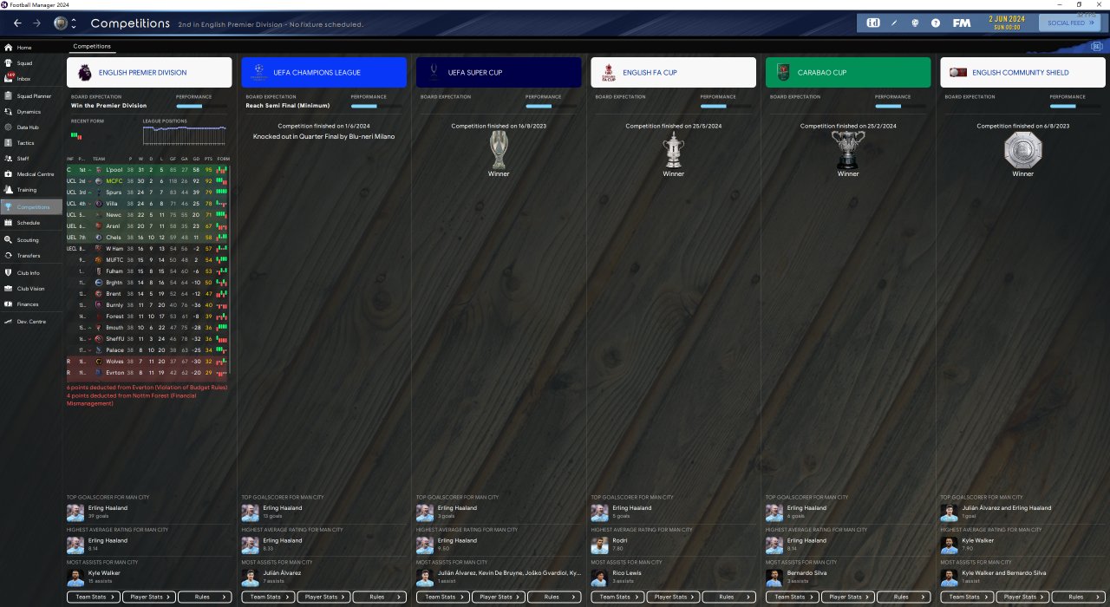The width and height of the screenshot is (1110, 607).
Task: Click the FA Cup trophy image
Action: 674,149
